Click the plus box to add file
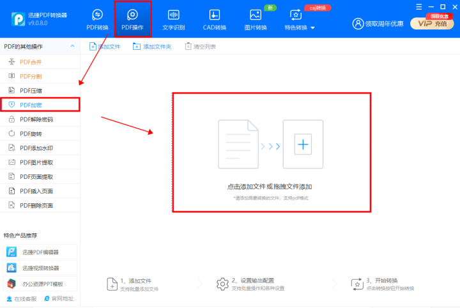The image size is (460, 308). pos(303,144)
